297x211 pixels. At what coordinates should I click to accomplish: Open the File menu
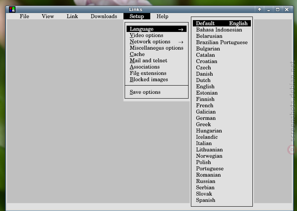(24, 16)
